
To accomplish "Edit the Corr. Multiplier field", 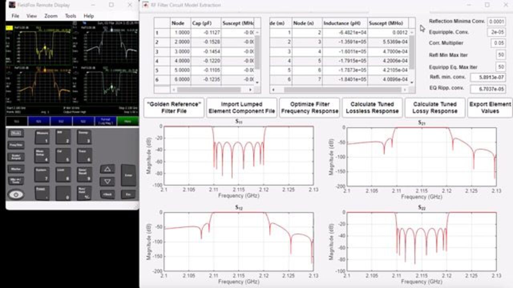I will pos(498,43).
